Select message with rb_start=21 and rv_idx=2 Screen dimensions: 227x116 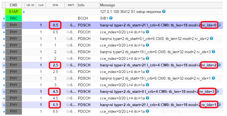click(x=158, y=65)
